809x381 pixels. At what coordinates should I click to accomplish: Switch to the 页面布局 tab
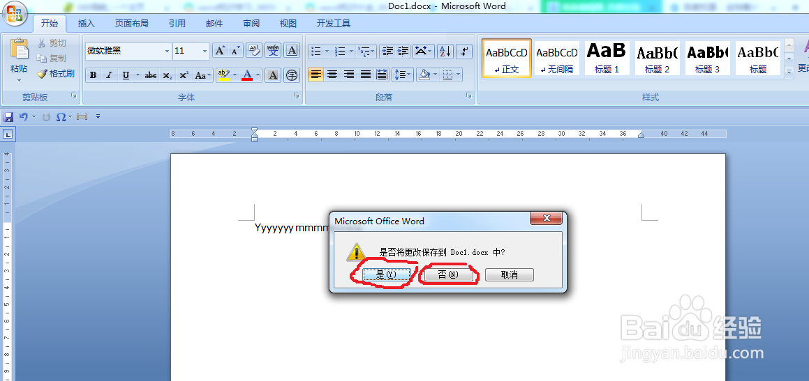pyautogui.click(x=131, y=23)
